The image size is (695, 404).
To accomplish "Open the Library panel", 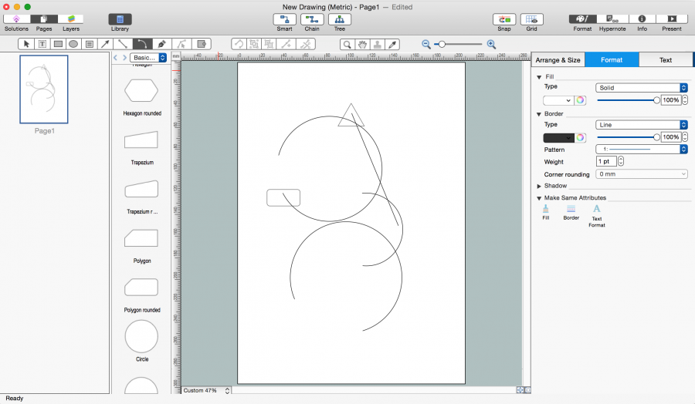I will pyautogui.click(x=120, y=19).
